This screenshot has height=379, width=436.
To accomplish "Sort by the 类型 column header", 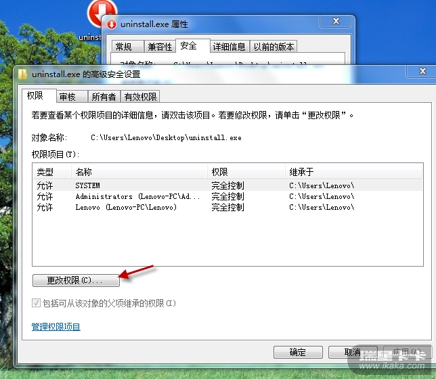I will (x=52, y=172).
